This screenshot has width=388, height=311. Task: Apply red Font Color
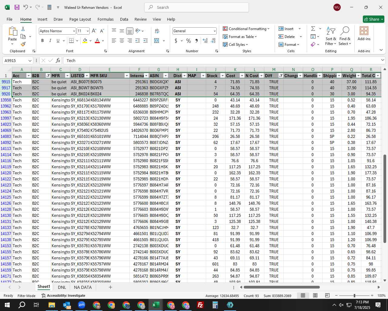click(x=97, y=40)
